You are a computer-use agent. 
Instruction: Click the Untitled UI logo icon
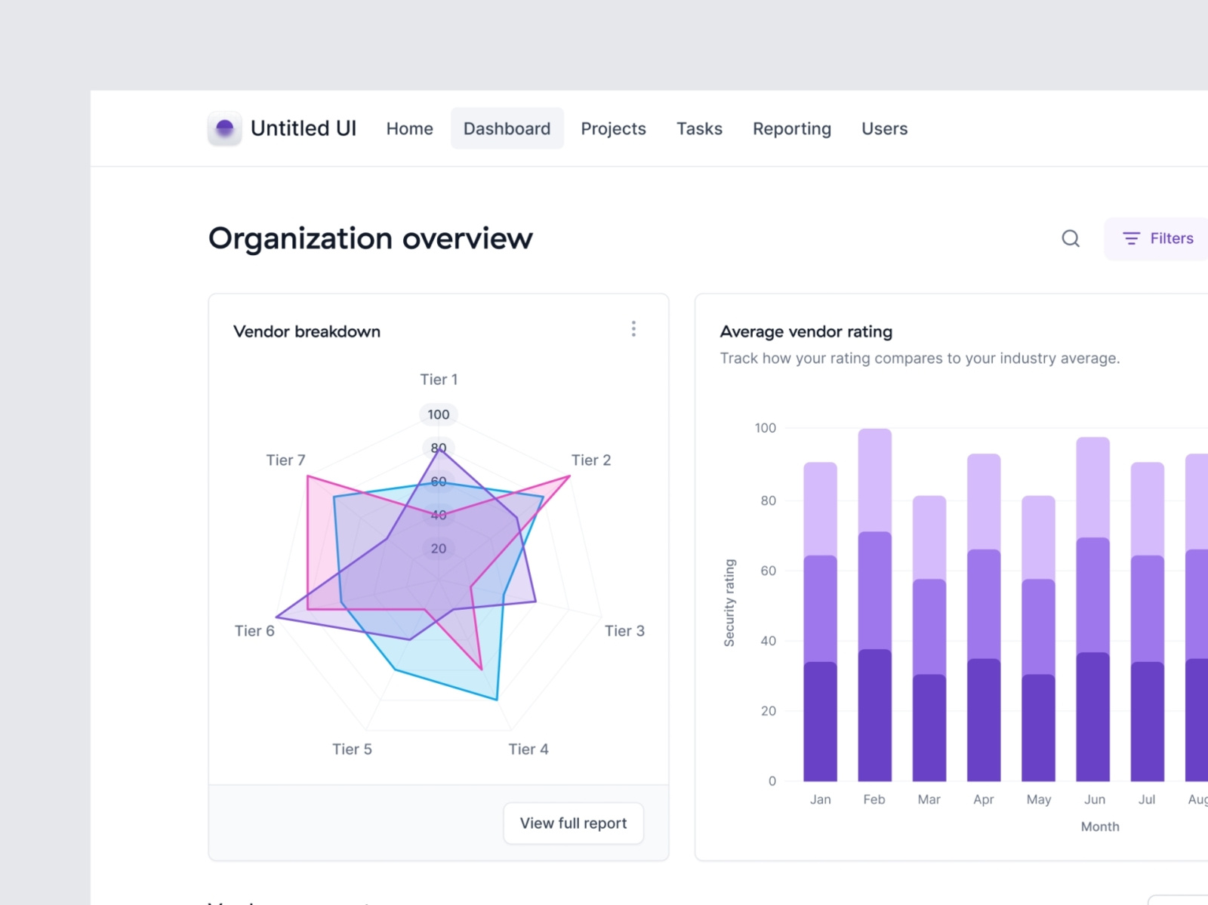point(224,128)
